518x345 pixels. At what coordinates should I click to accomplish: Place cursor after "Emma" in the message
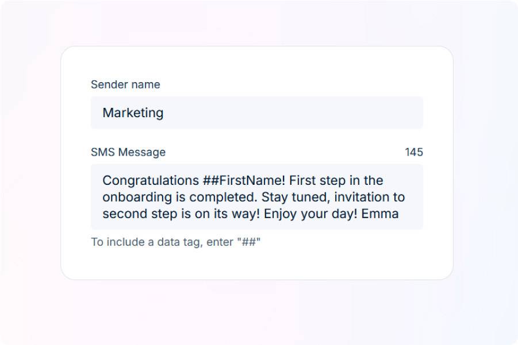point(400,214)
